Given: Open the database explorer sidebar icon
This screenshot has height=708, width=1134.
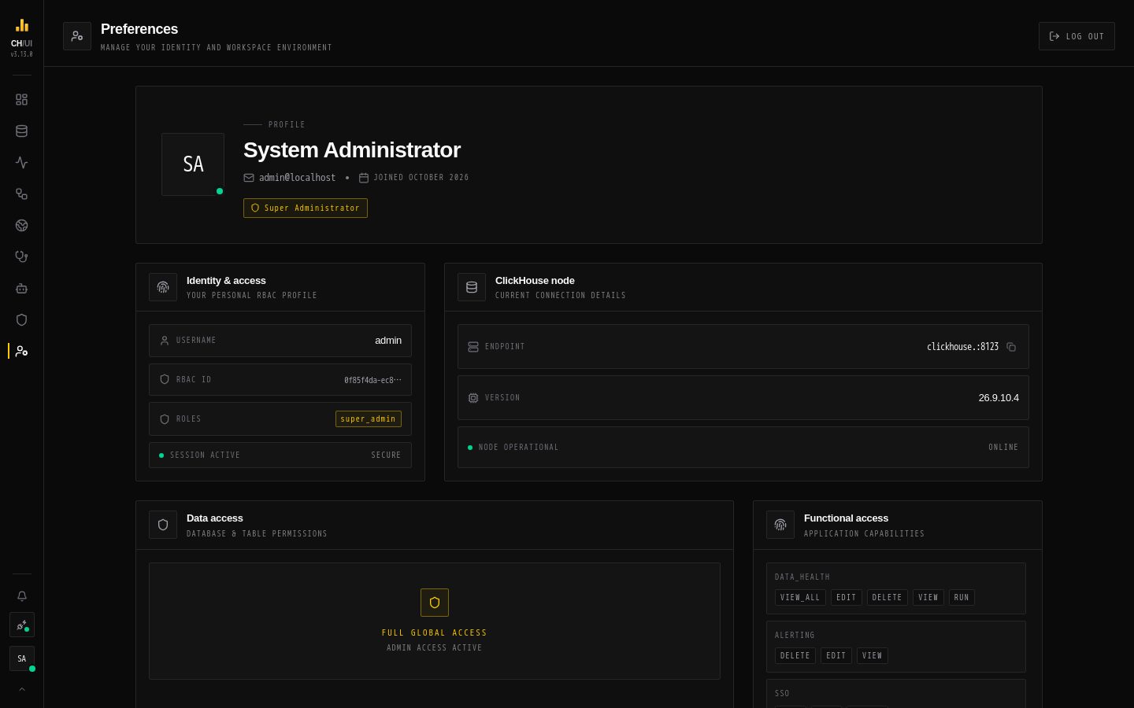Looking at the screenshot, I should pos(21,131).
